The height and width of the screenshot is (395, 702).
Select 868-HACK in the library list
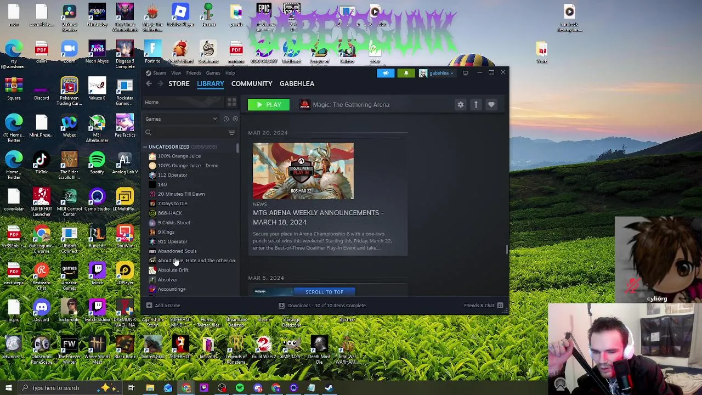coord(169,213)
